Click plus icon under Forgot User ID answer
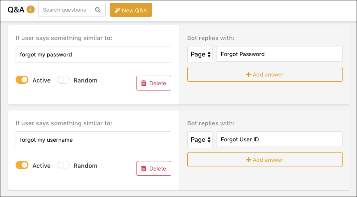The height and width of the screenshot is (197, 357). tap(249, 160)
